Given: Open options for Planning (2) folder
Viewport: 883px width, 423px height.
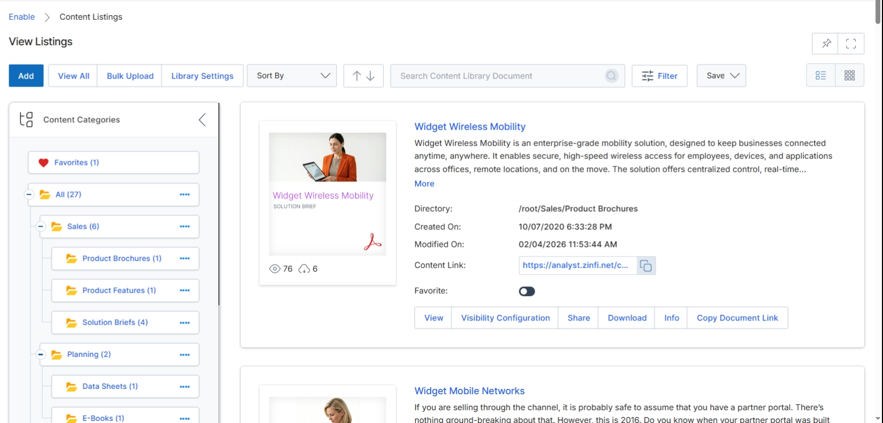Looking at the screenshot, I should pos(185,355).
